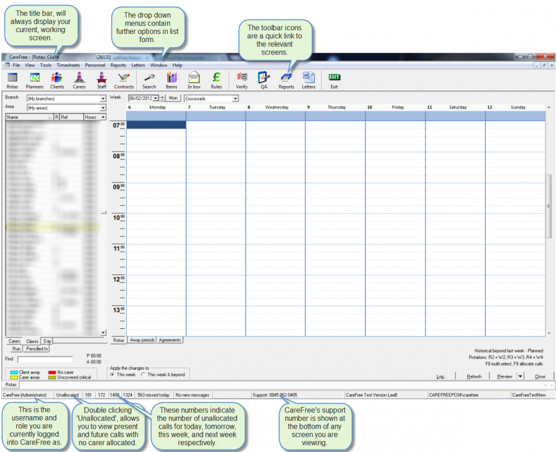
Task: Expand the Area dropdown list
Action: [x=103, y=108]
